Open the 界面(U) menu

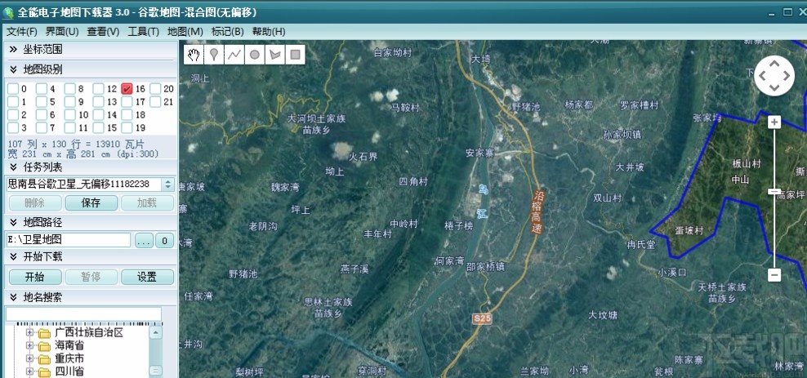point(62,31)
